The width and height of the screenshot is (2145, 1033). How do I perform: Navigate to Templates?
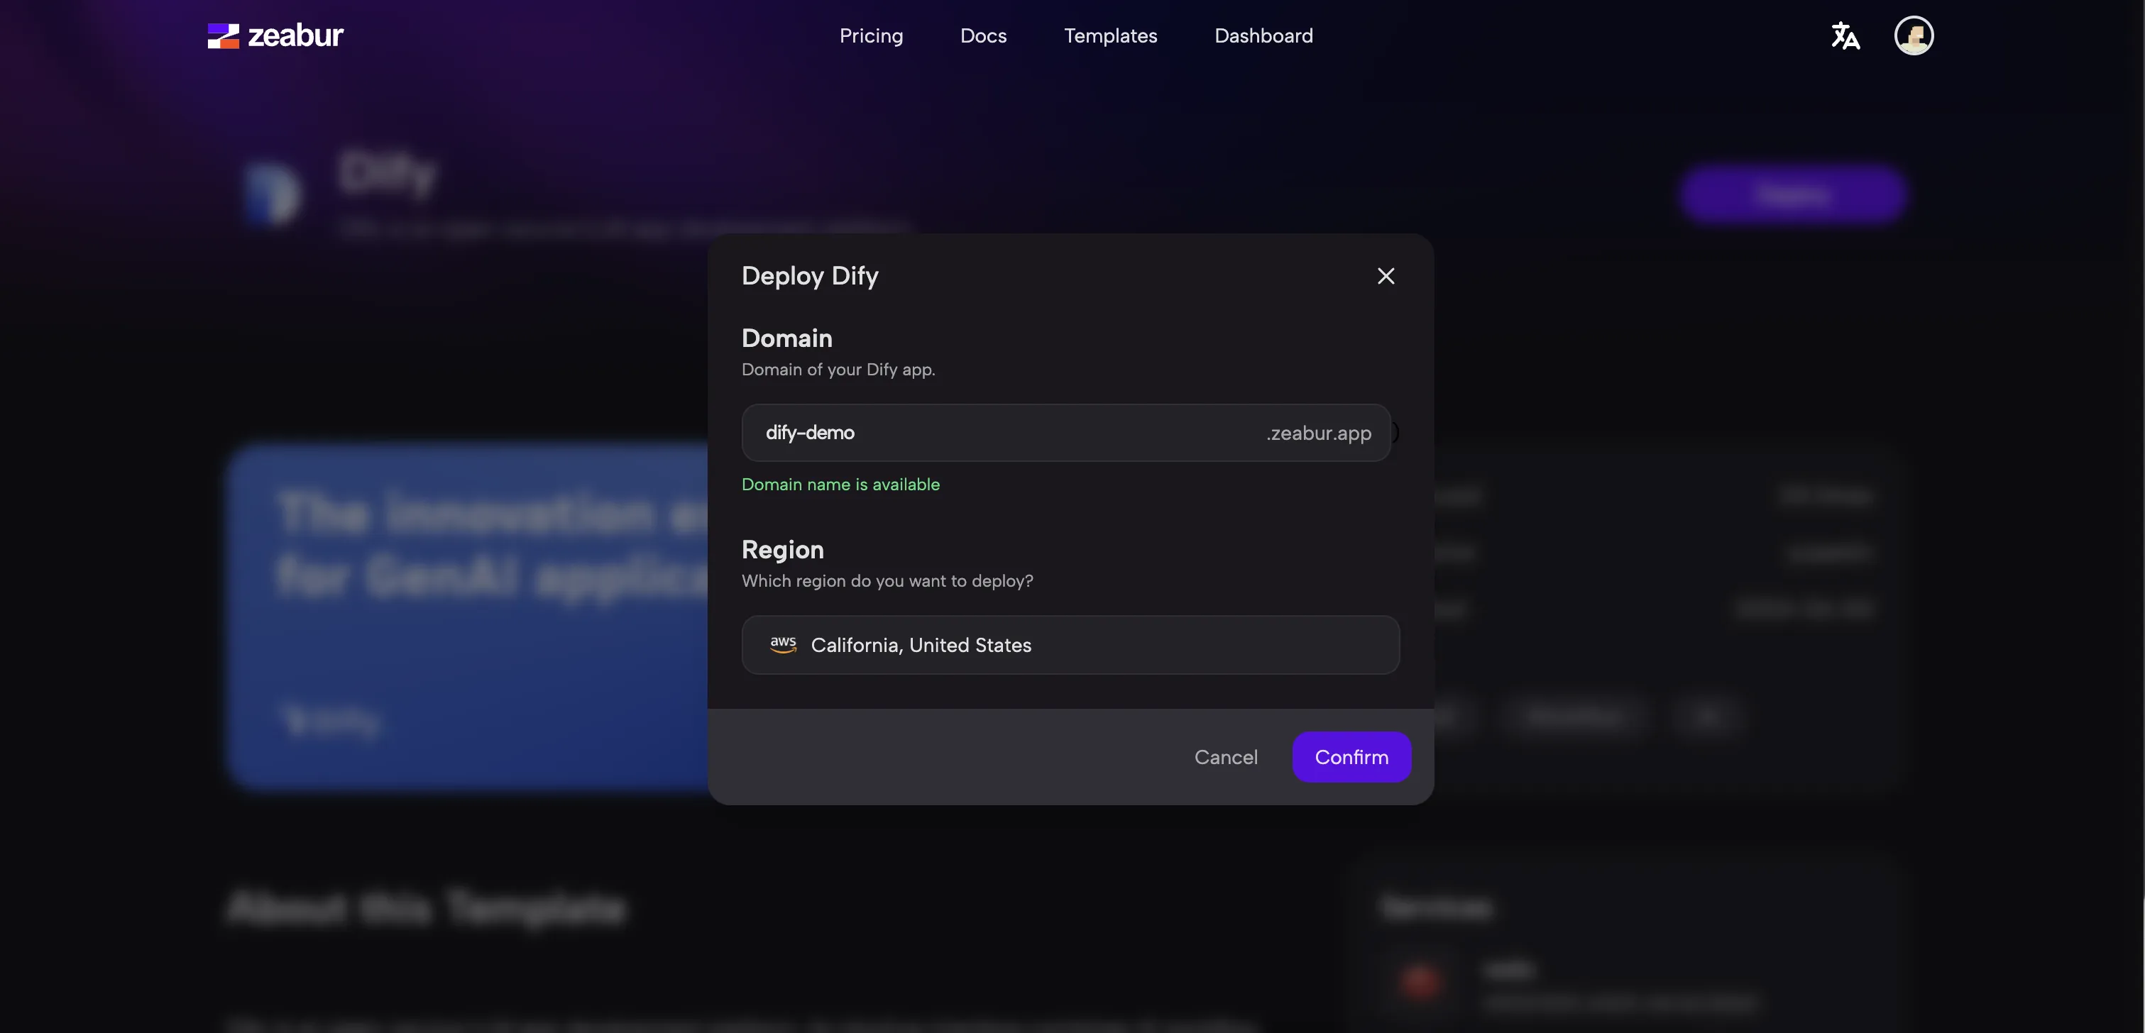coord(1110,35)
